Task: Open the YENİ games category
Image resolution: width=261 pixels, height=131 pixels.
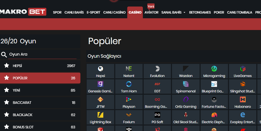Action: click(40, 90)
